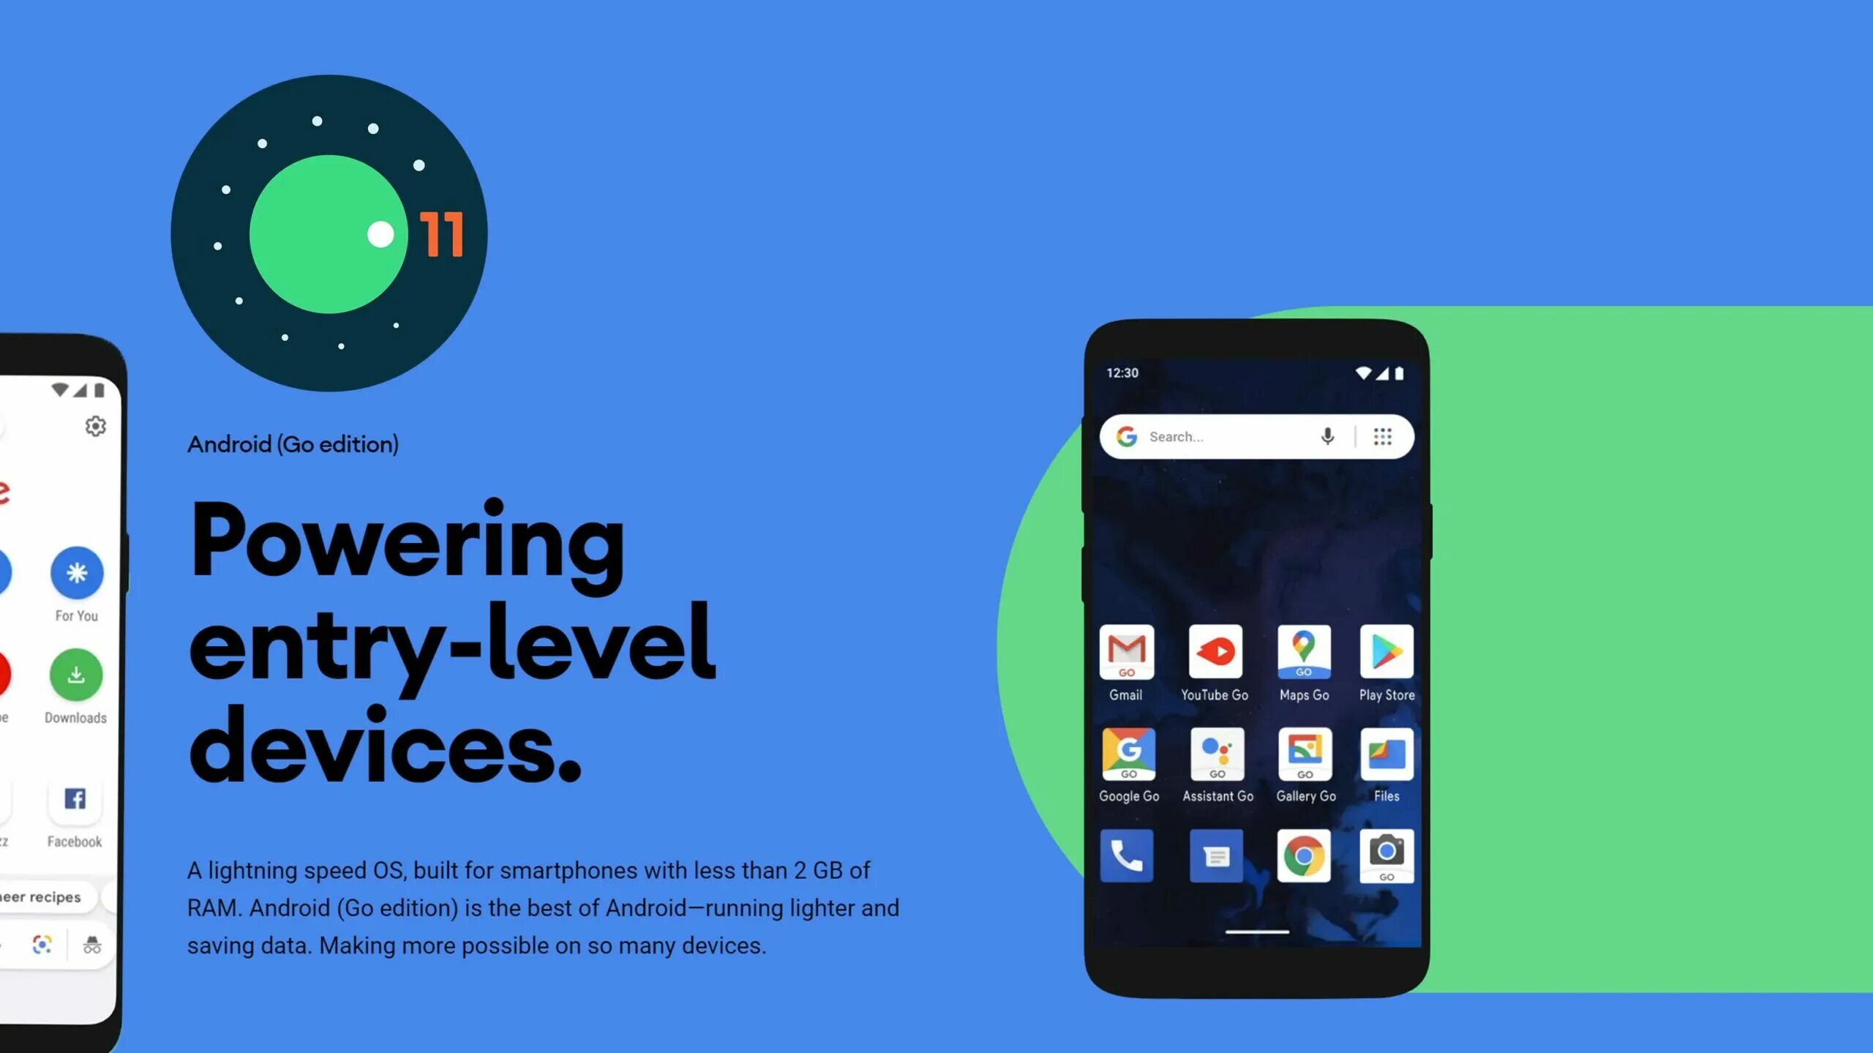
Task: Open the apps grid launcher
Action: pos(1383,436)
